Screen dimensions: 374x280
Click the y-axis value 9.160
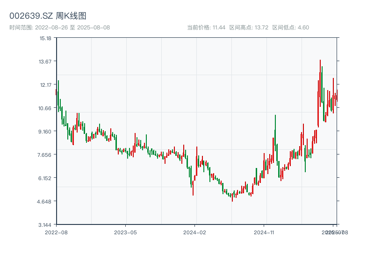coord(45,132)
